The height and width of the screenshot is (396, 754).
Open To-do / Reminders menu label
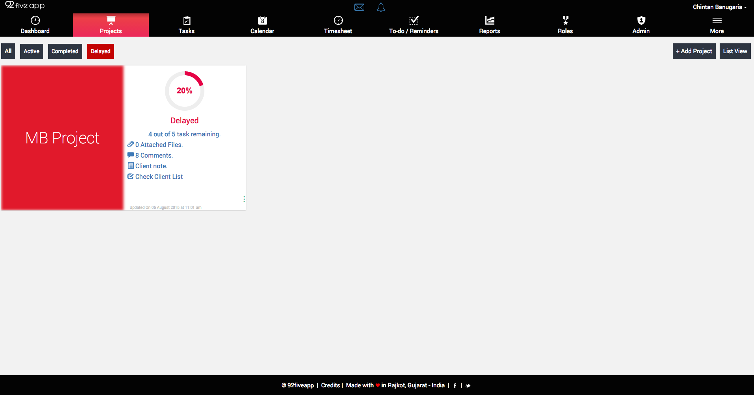414,31
